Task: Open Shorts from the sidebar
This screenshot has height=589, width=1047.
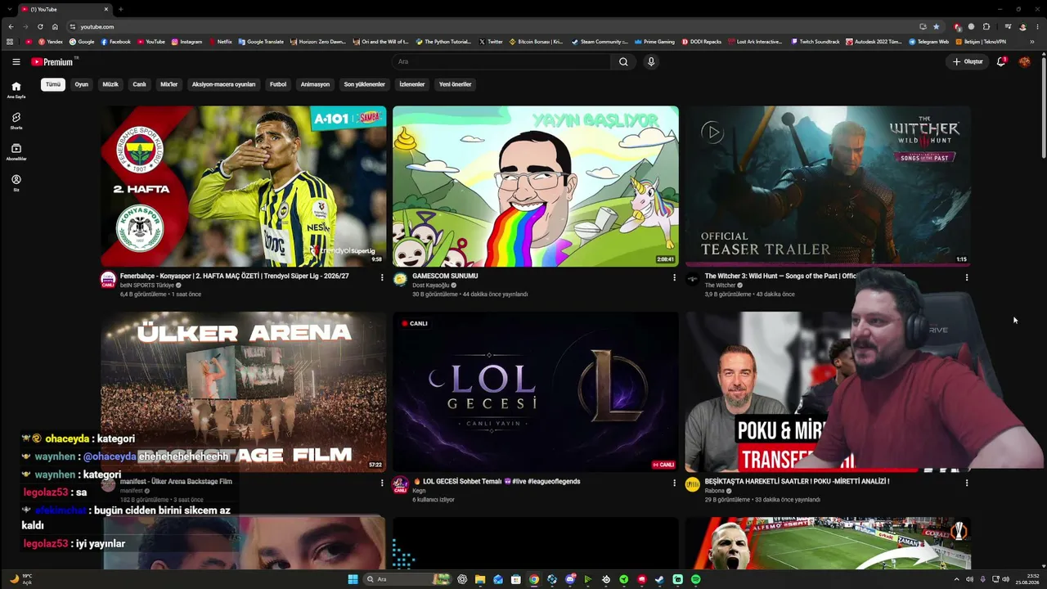Action: pos(16,121)
